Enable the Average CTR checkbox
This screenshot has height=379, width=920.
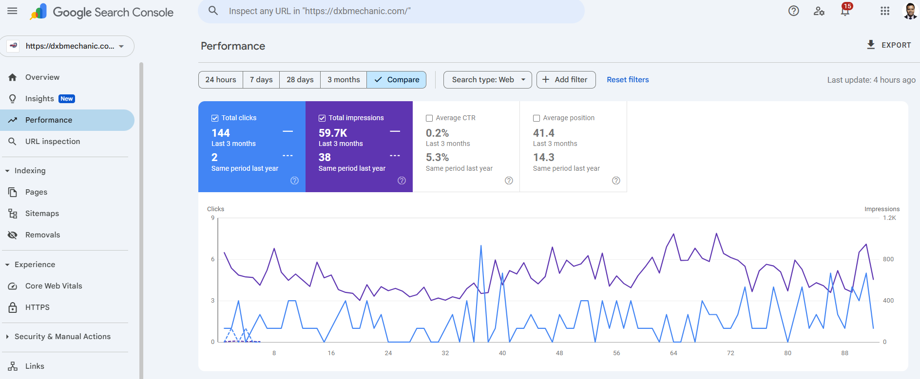coord(429,118)
